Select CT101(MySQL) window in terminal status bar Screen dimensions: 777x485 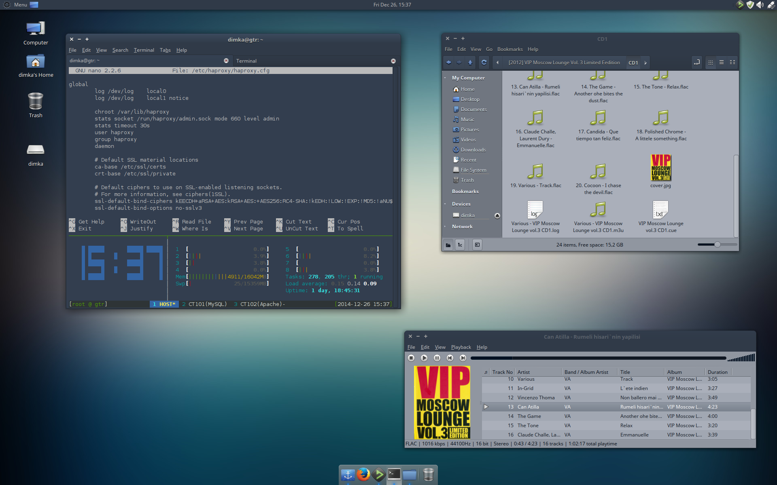click(x=205, y=304)
